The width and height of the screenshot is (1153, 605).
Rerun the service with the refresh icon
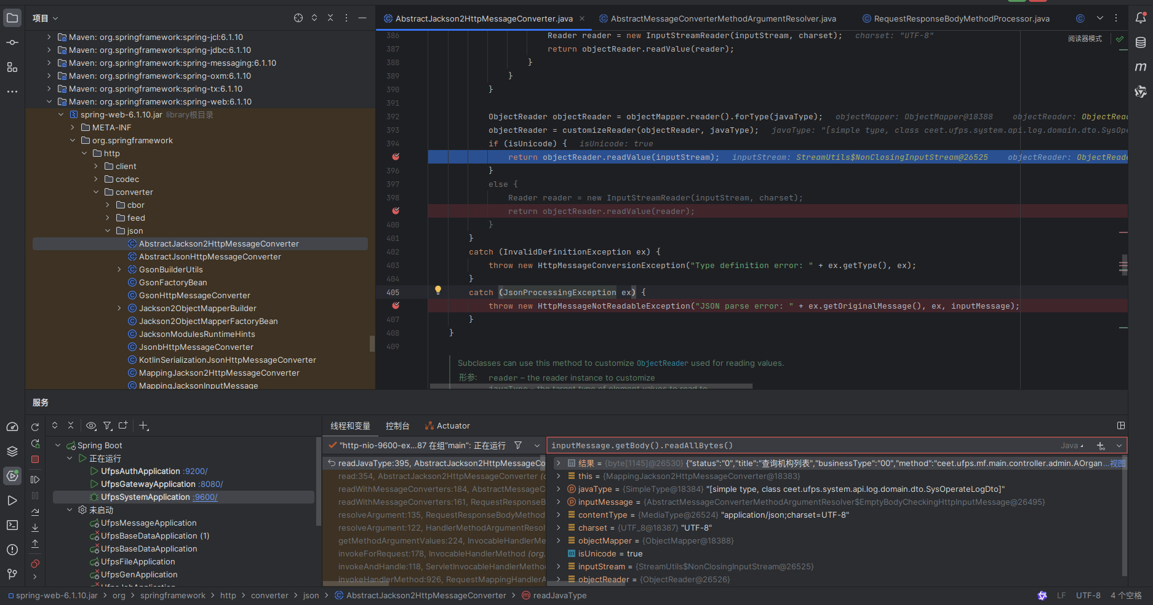(x=35, y=427)
